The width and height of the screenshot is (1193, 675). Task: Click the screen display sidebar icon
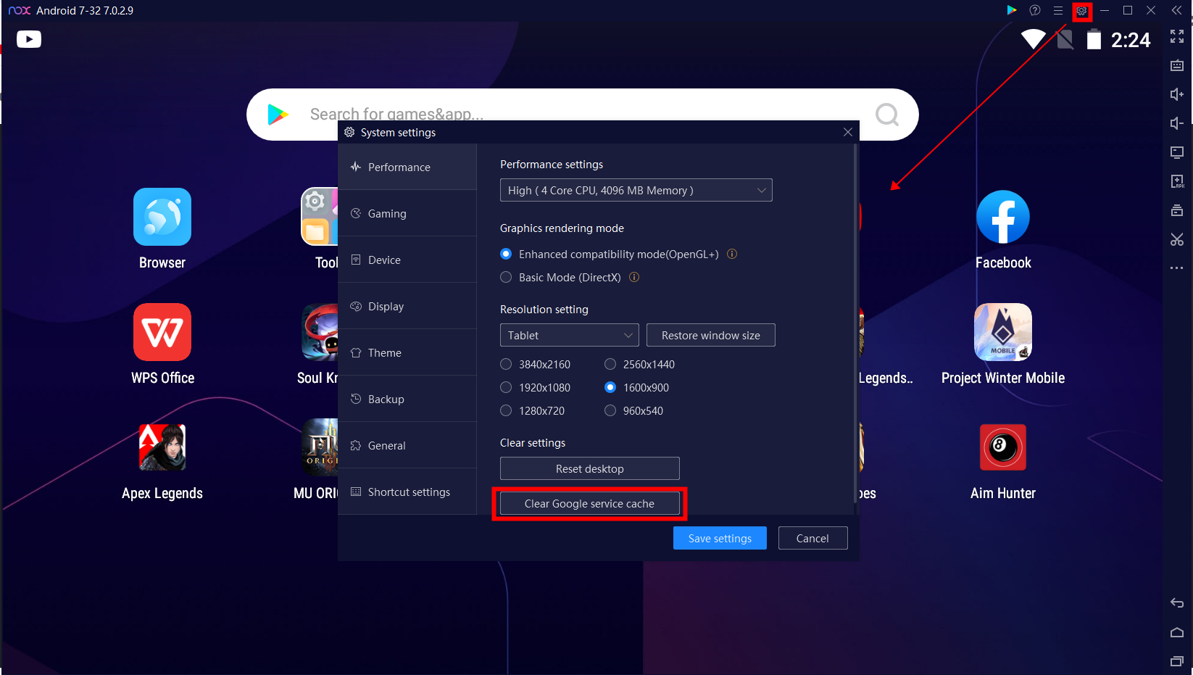[1177, 152]
